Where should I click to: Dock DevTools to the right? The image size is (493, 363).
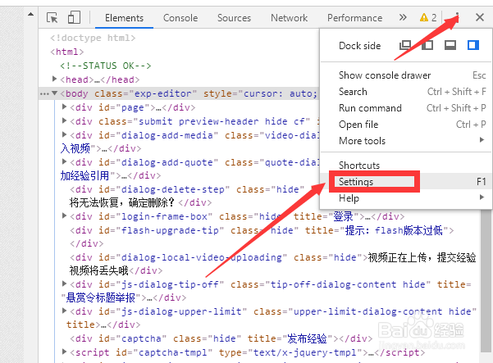coord(473,46)
